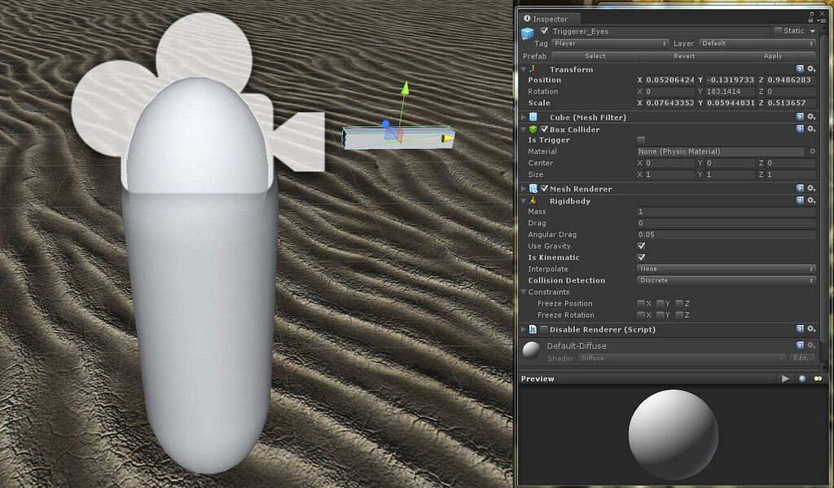
Task: Click the Rigidbody component icon
Action: click(532, 200)
